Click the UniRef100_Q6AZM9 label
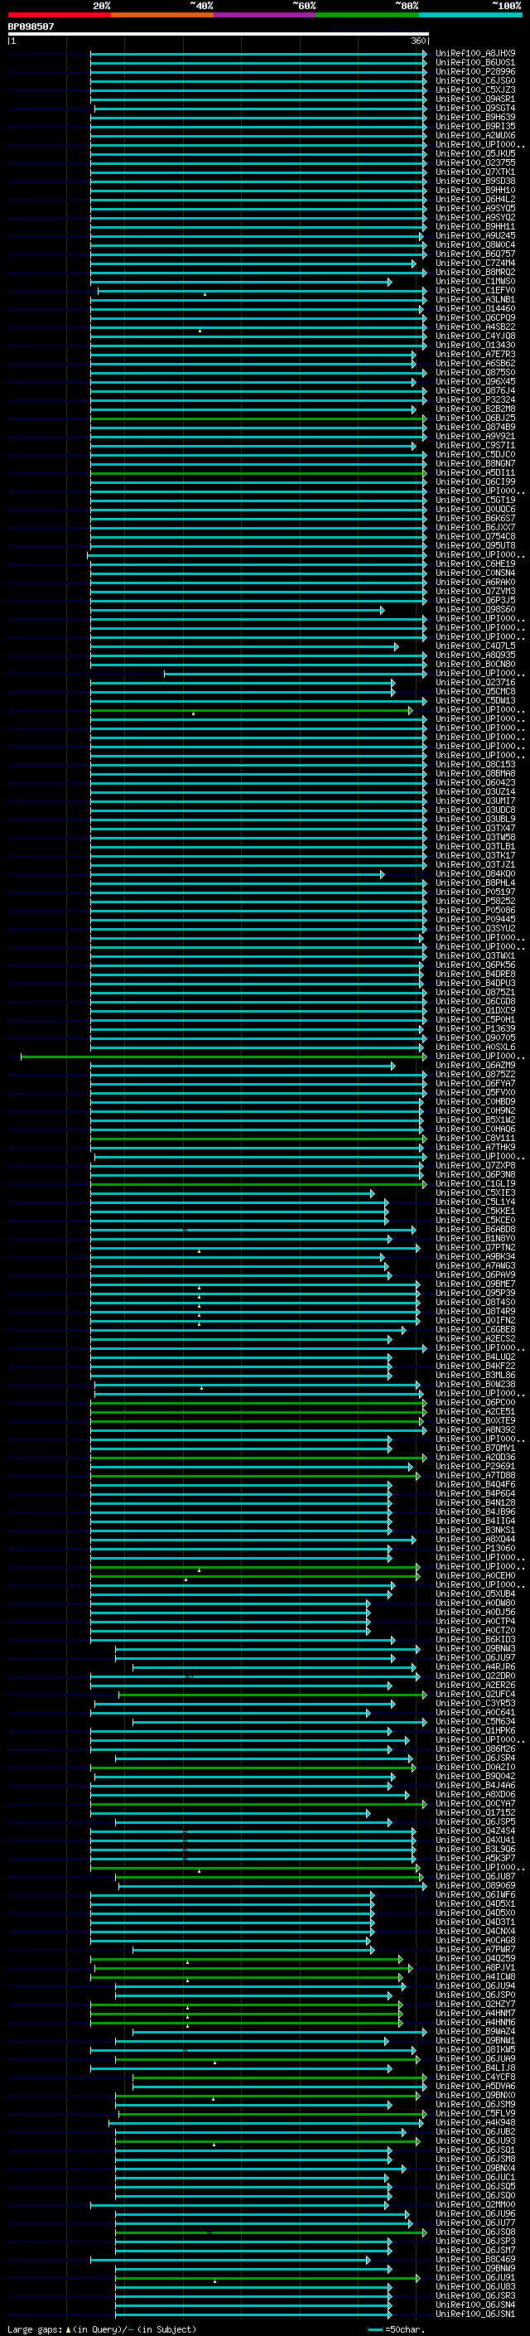 tap(475, 1066)
